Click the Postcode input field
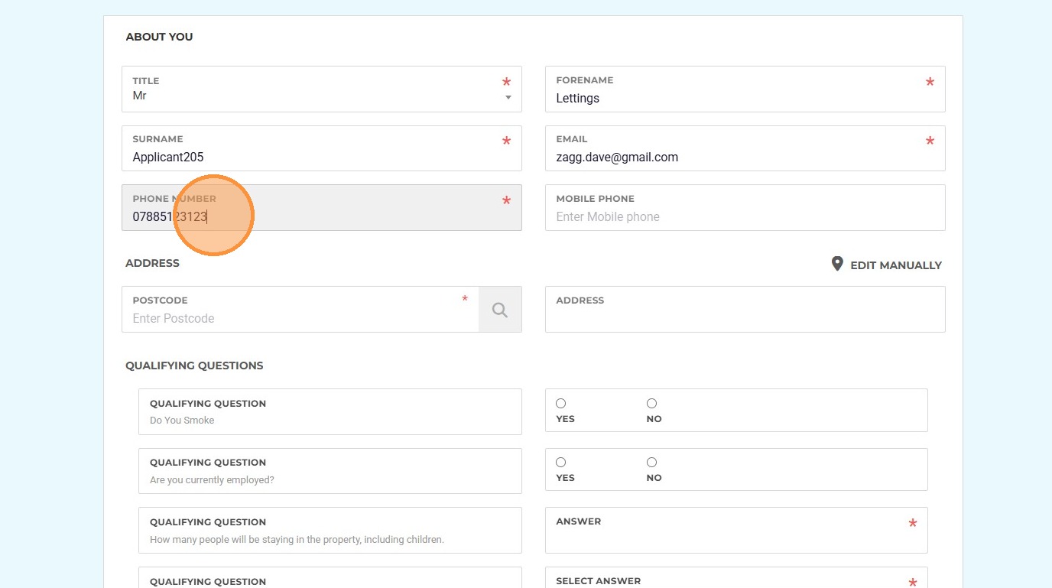 point(300,310)
